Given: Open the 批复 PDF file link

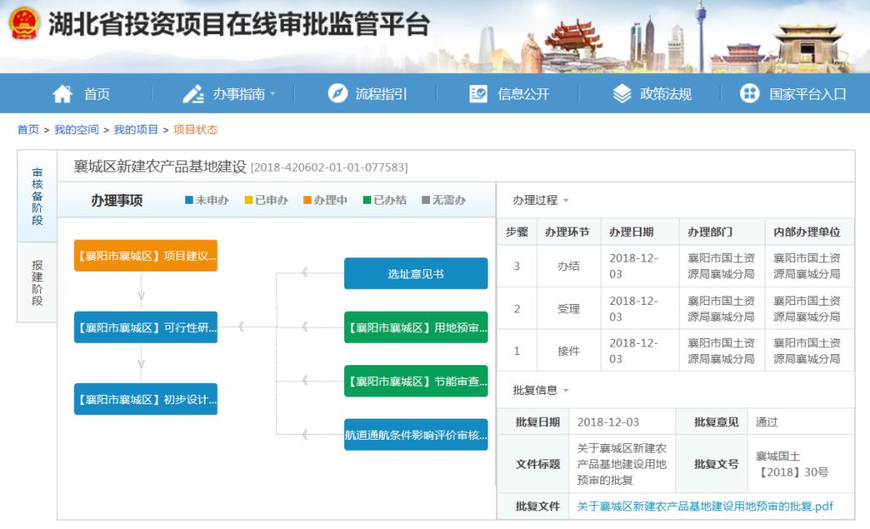Looking at the screenshot, I should 704,506.
